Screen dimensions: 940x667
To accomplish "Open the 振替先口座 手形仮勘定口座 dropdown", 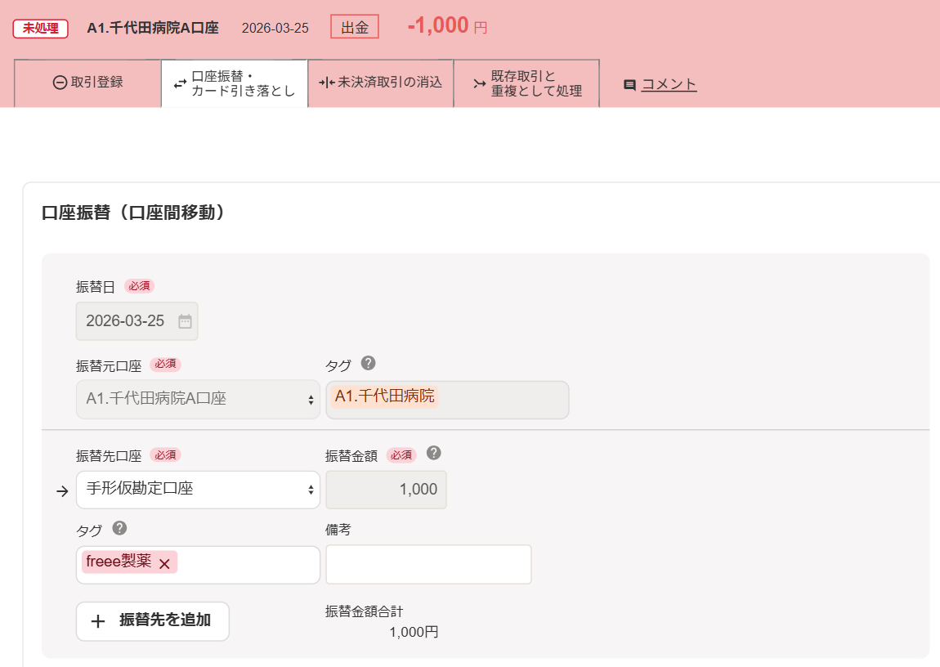I will pyautogui.click(x=198, y=490).
